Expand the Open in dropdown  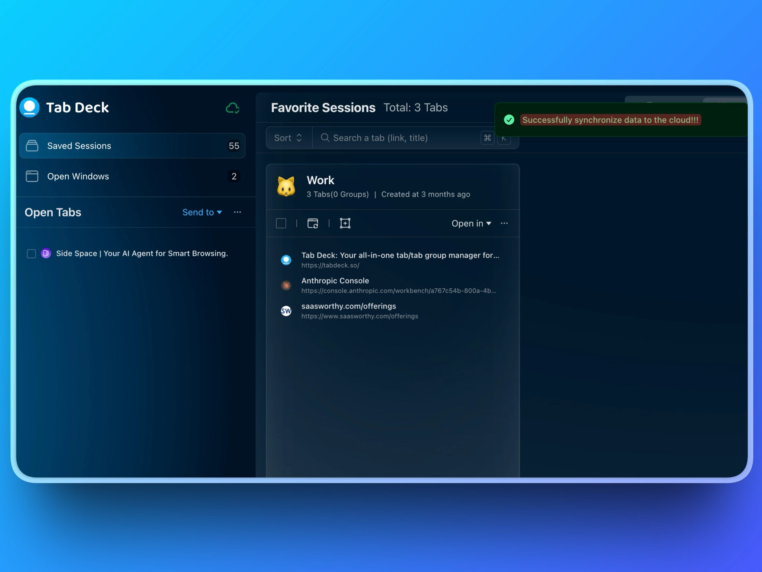click(471, 223)
